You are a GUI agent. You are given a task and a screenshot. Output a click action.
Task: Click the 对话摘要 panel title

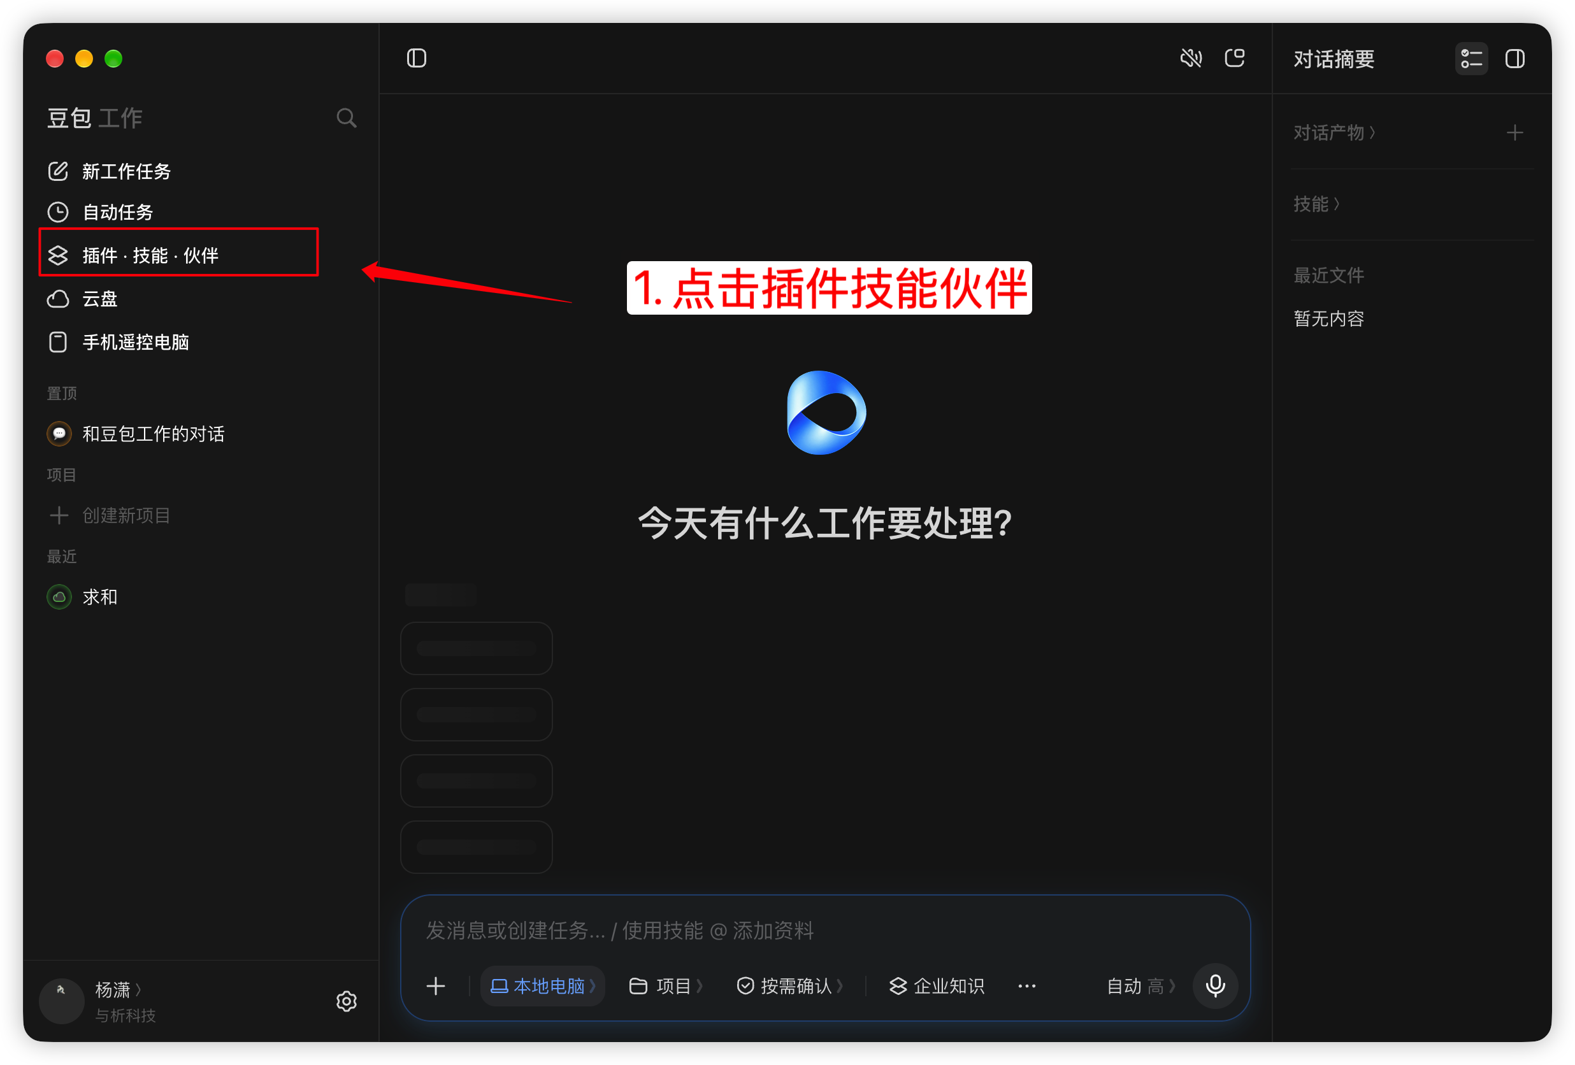1334,59
